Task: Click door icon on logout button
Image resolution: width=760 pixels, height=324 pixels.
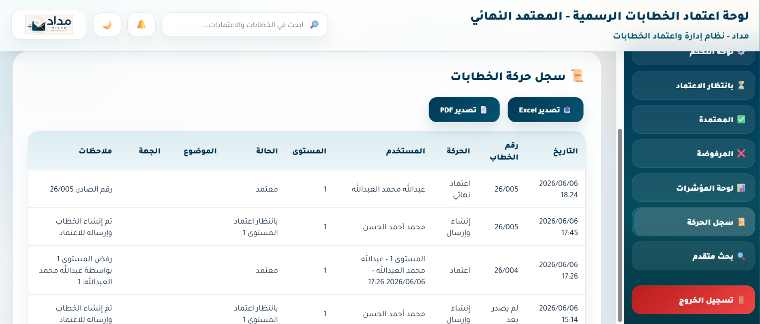Action: point(741,300)
